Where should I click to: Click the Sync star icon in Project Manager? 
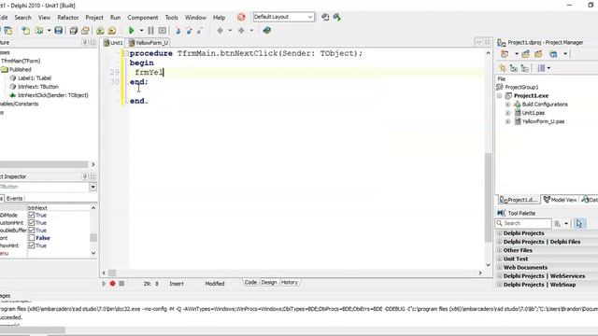pyautogui.click(x=503, y=68)
